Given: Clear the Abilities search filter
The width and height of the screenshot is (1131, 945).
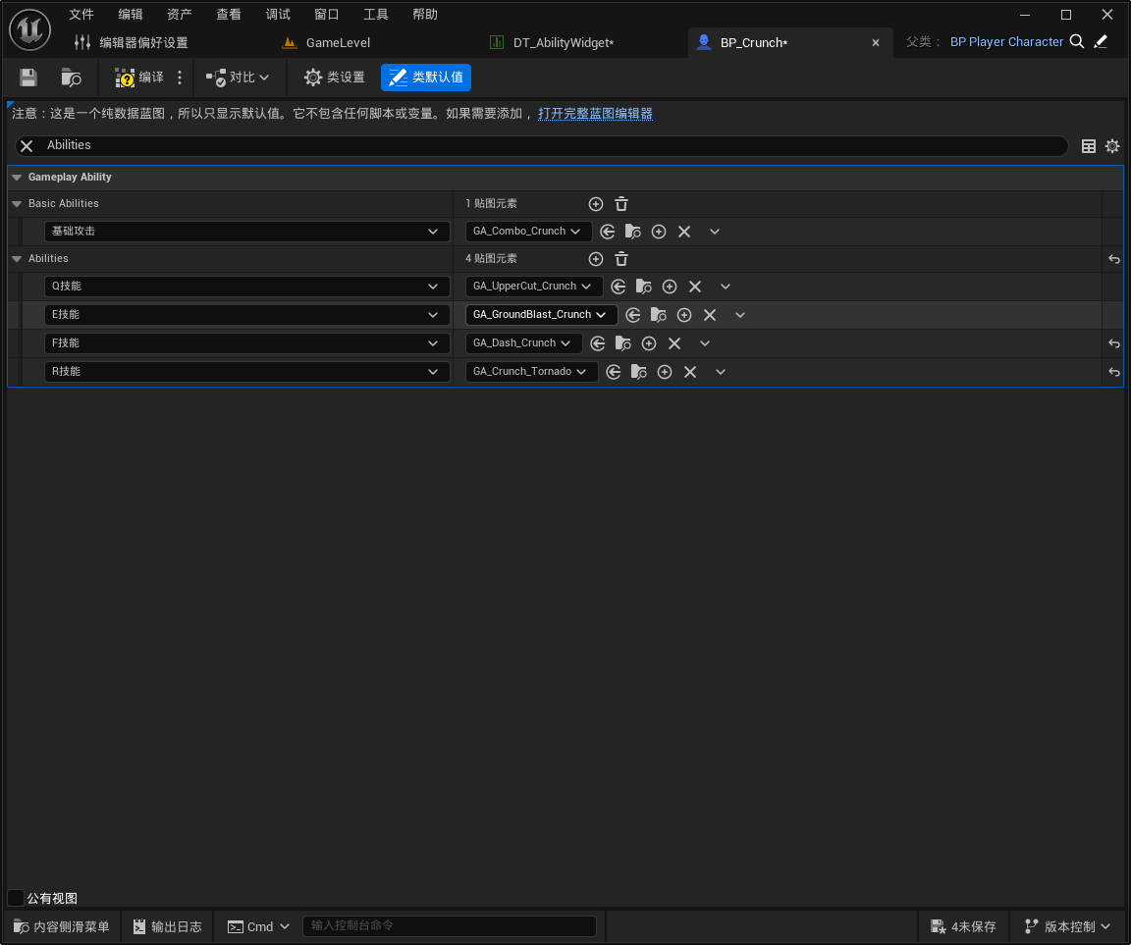Looking at the screenshot, I should click(27, 145).
